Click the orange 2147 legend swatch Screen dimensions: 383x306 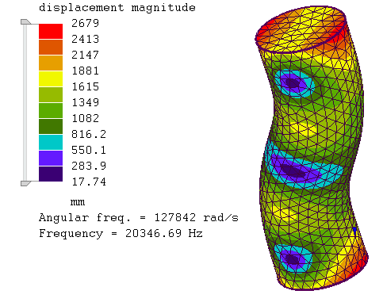[x=51, y=63]
